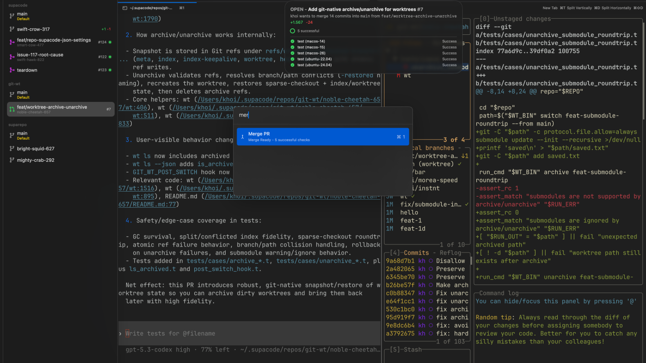Screen dimensions: 646x363
Task: Select the bright-squid-627 worktree
Action: pos(61,149)
